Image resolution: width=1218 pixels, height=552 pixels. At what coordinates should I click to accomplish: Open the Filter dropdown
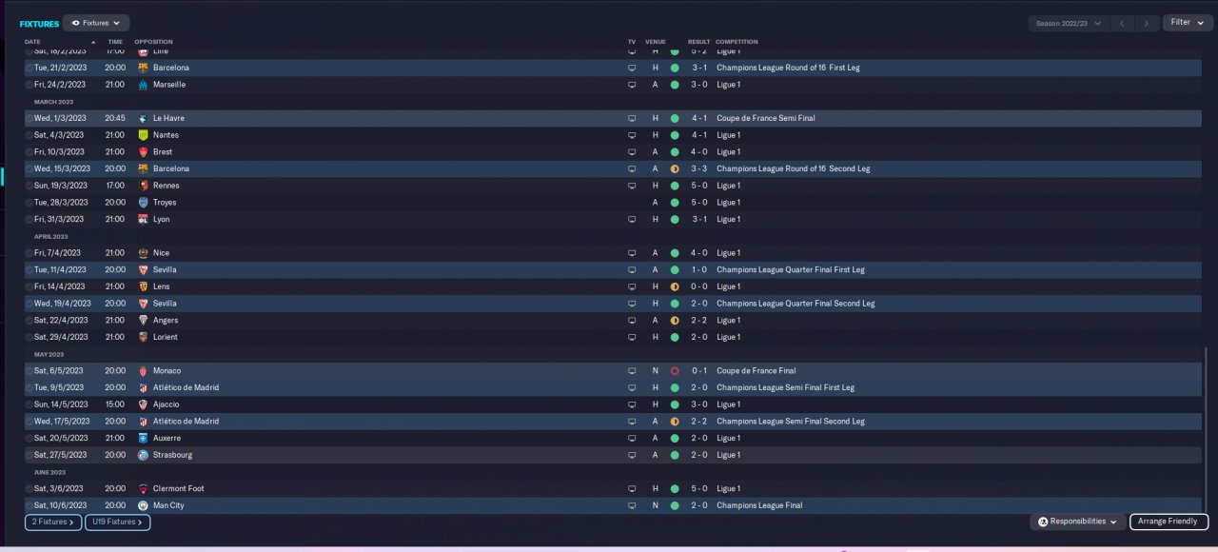pos(1188,23)
